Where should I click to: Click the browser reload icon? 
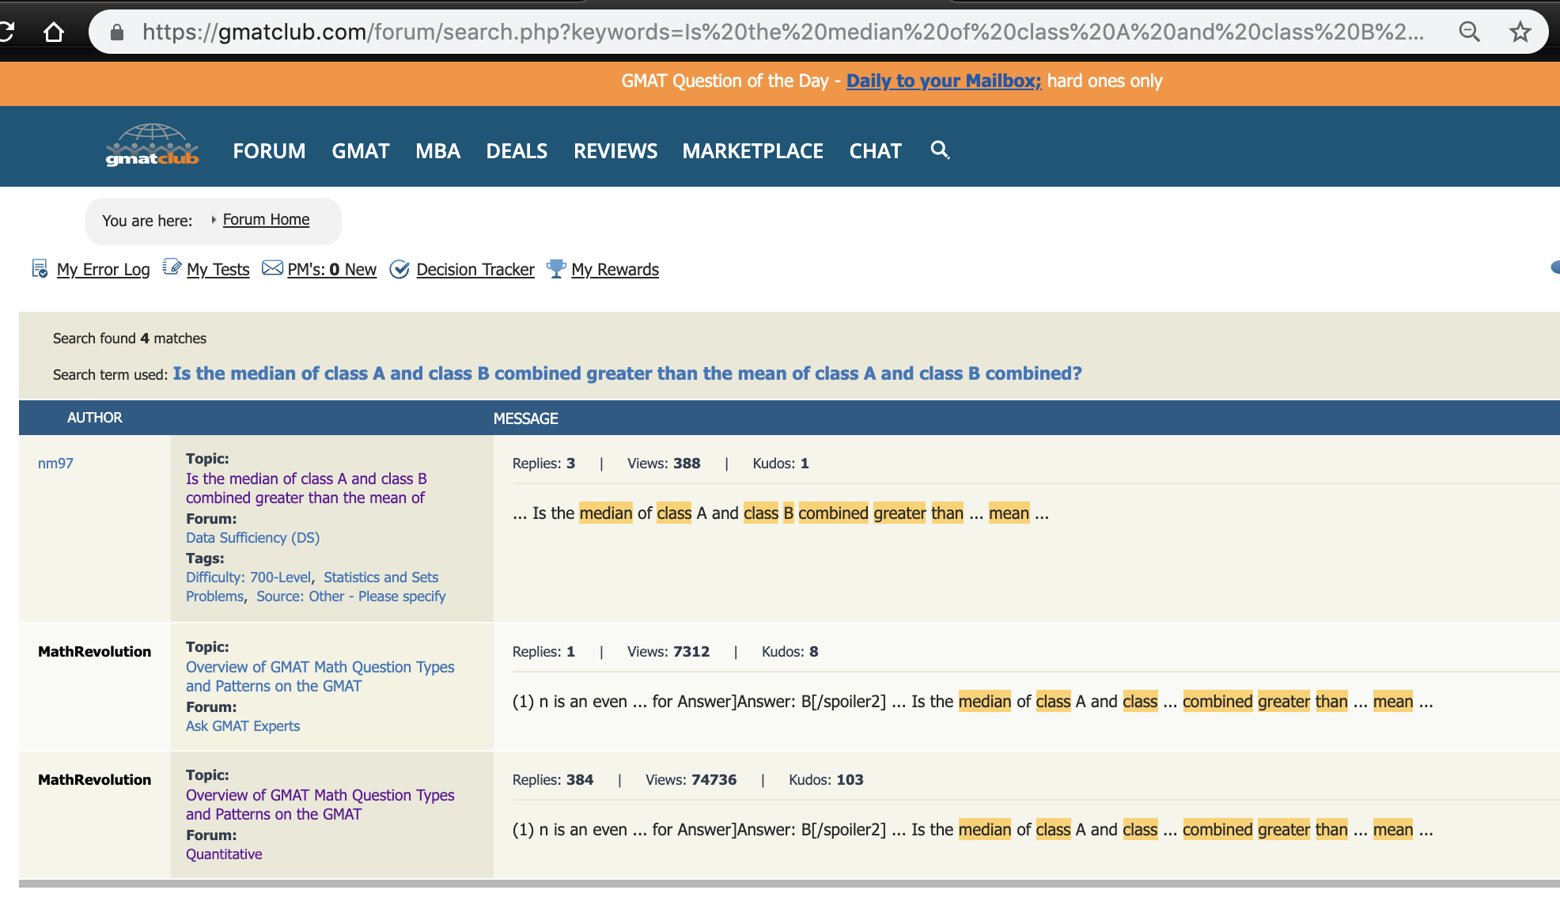(x=6, y=32)
